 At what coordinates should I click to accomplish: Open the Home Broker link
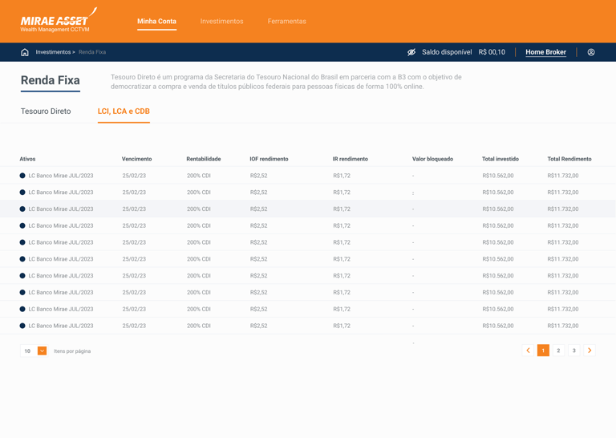pyautogui.click(x=545, y=52)
